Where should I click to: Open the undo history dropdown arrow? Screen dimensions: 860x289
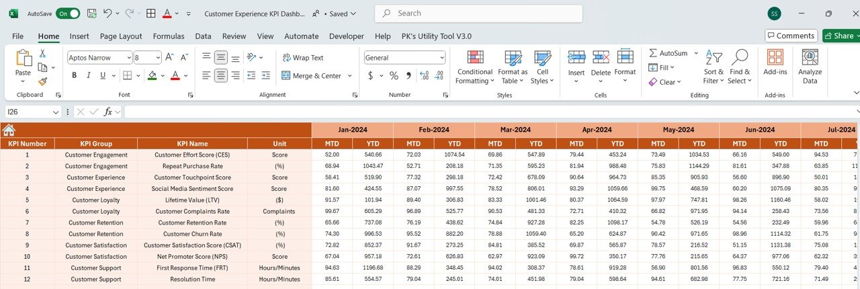[118, 13]
